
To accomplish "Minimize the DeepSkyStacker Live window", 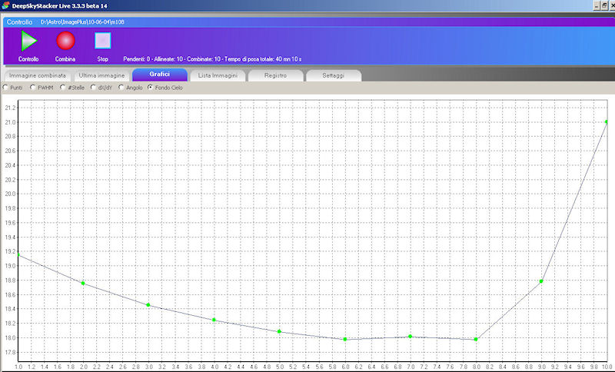I will coord(597,5).
